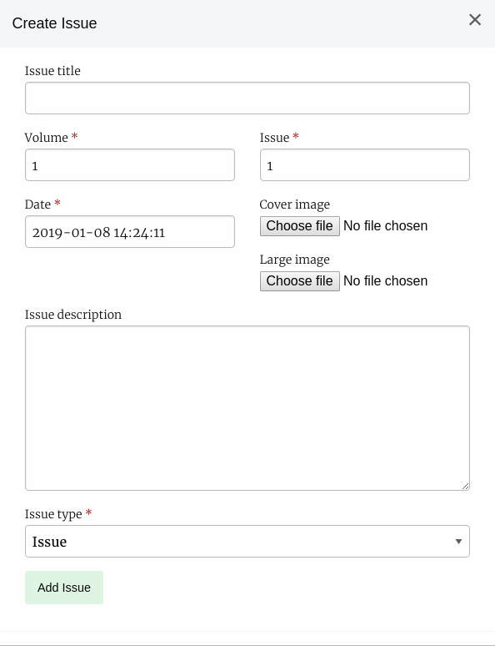Viewport: 495px width, 646px height.
Task: Focus the Issue title text box
Action: click(247, 98)
